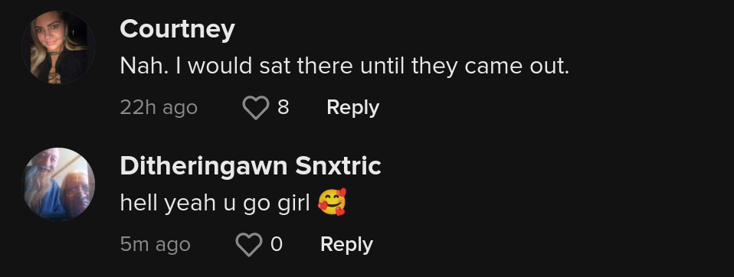Click the like count showing 0
734x277 pixels.
277,244
